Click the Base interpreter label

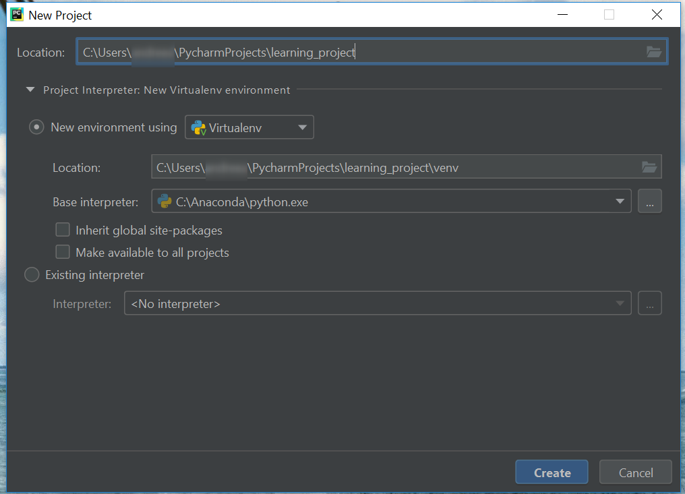pyautogui.click(x=95, y=202)
